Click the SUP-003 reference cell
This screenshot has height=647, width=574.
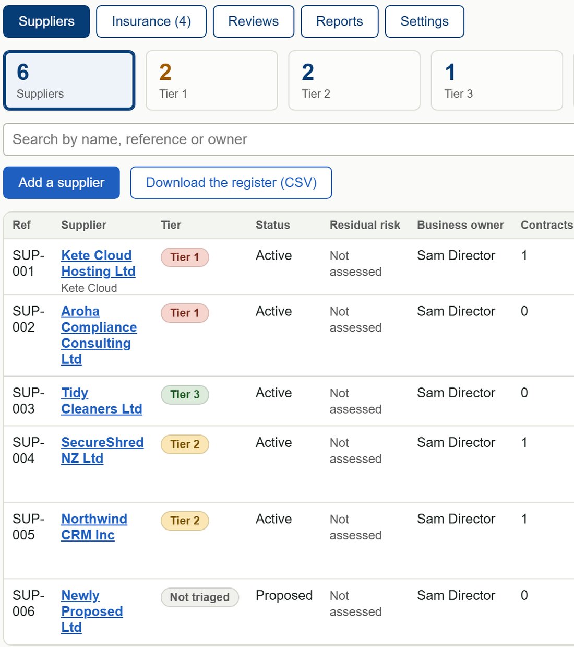[28, 401]
